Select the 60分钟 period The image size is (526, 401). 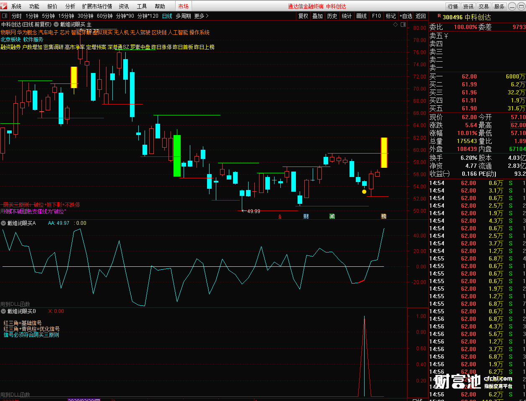(x=105, y=16)
